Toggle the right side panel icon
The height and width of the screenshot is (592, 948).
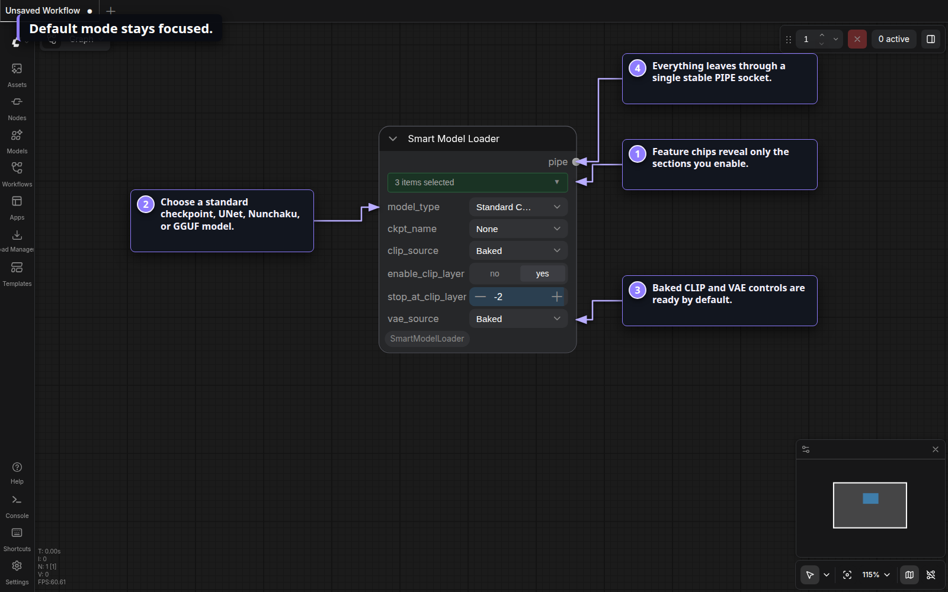click(931, 39)
